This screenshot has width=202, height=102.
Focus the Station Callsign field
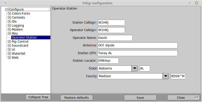(x=111, y=23)
